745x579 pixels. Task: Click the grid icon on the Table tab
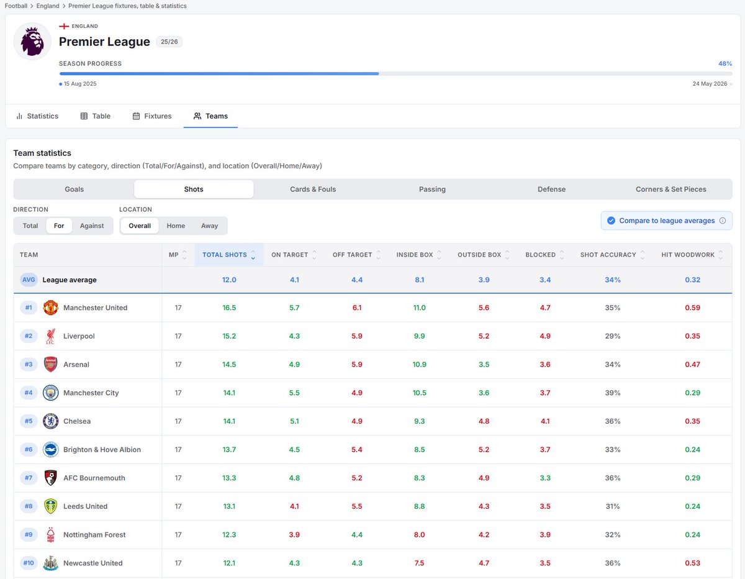tap(84, 116)
